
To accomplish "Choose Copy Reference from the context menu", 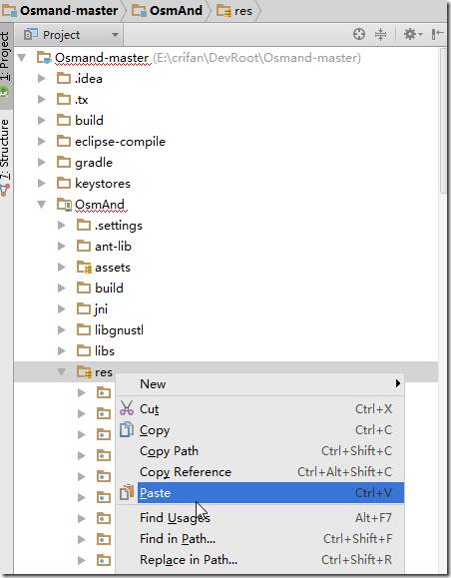I will [259, 472].
